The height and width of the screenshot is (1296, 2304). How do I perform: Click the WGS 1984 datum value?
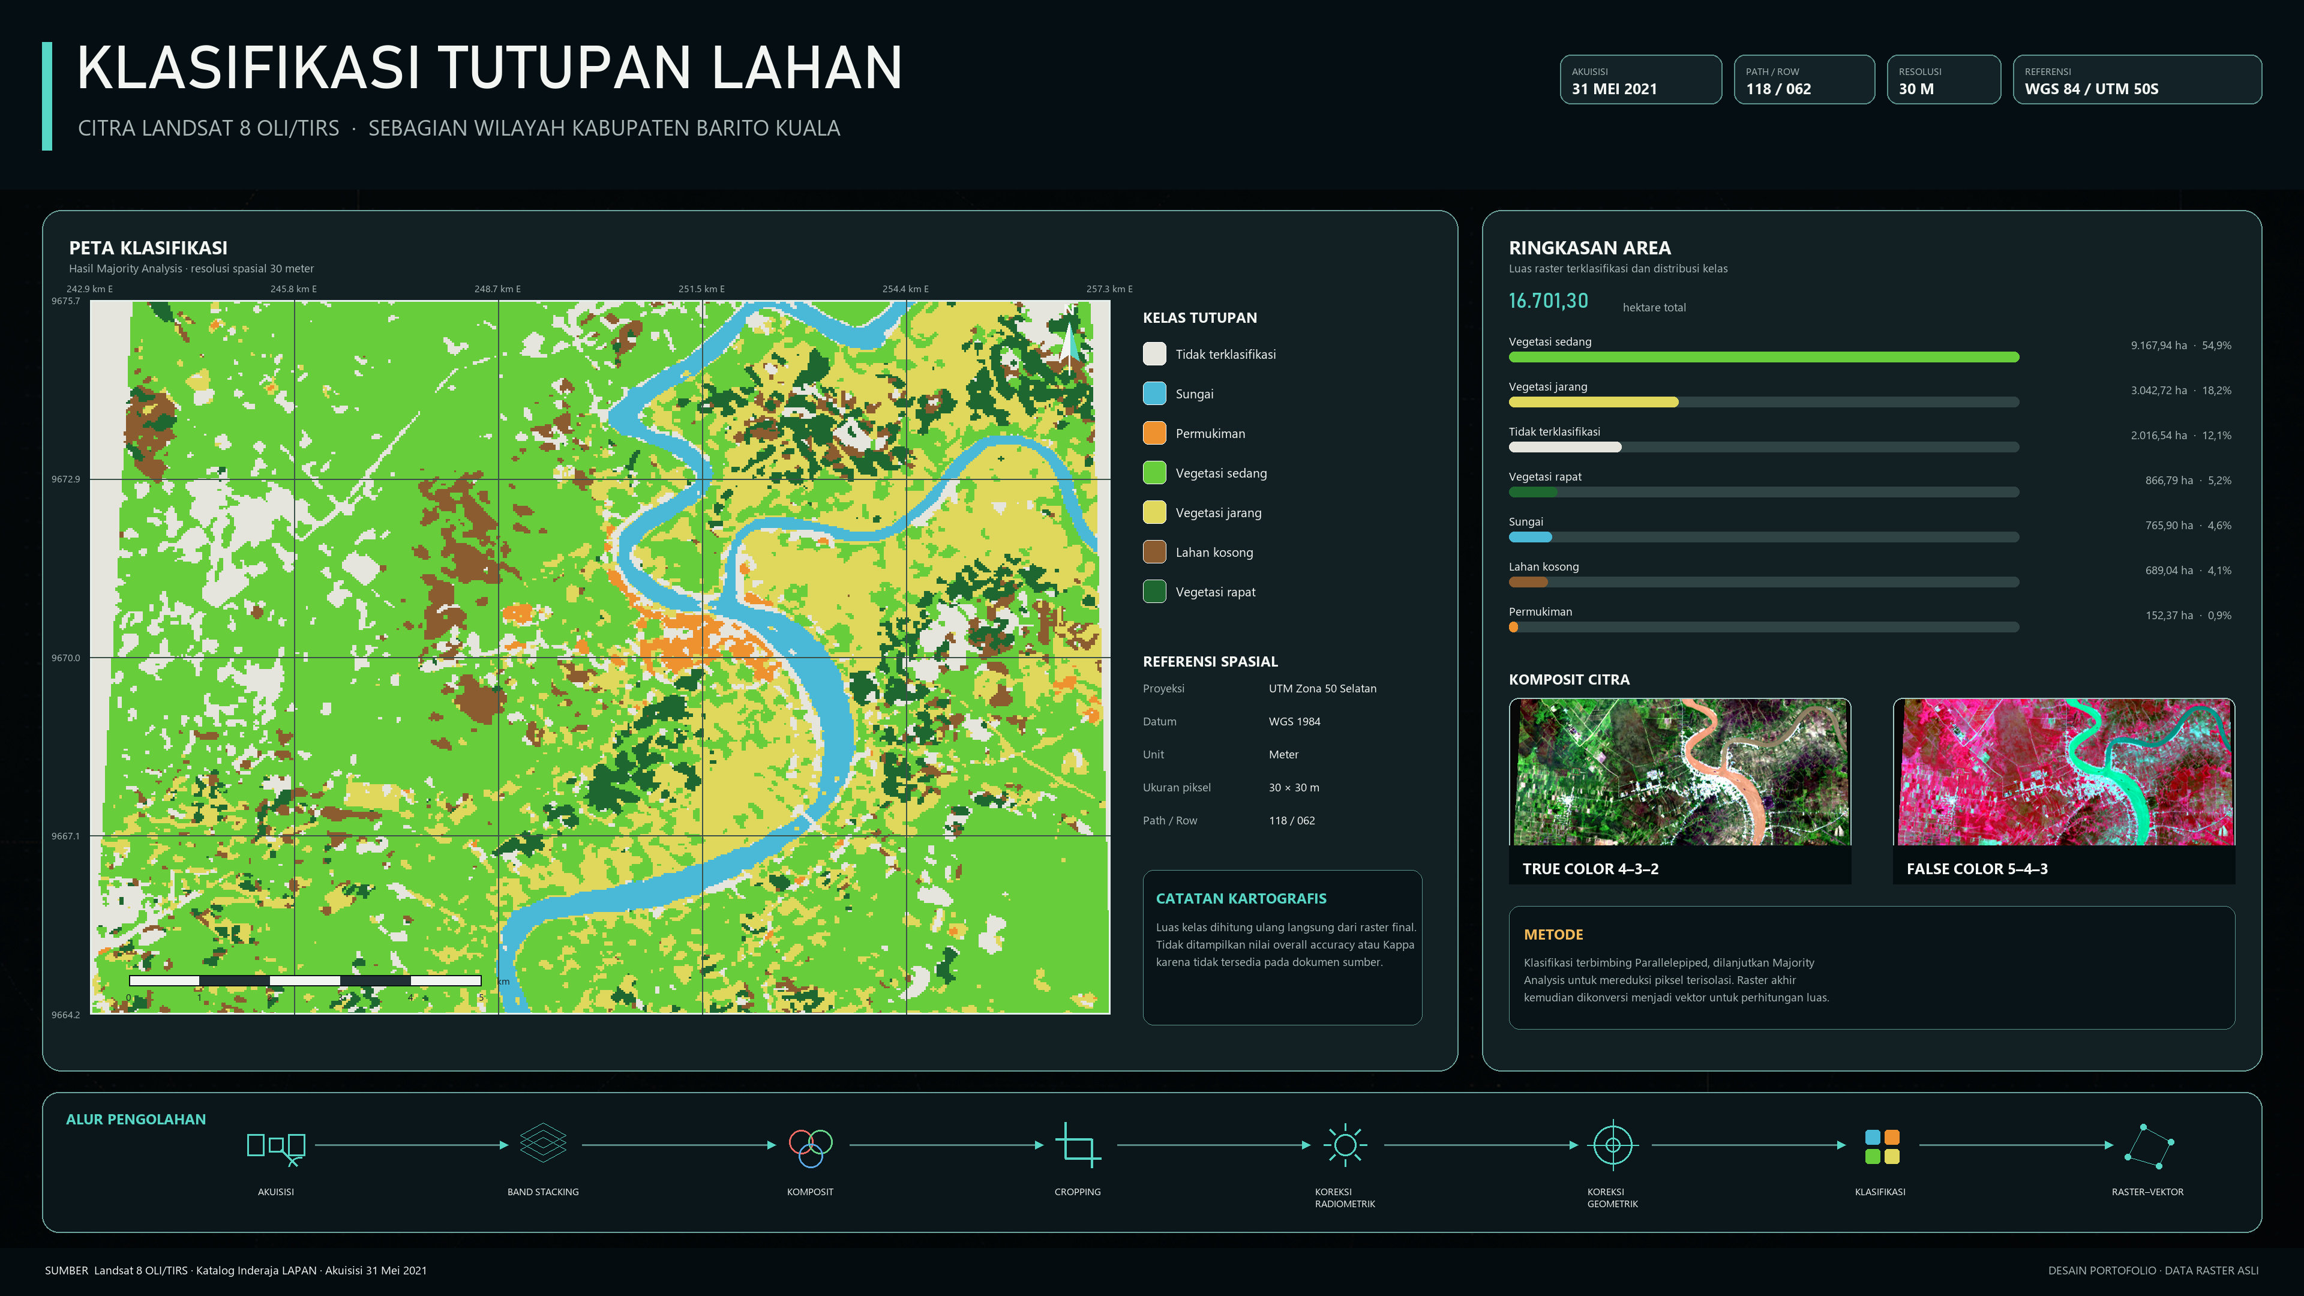click(x=1294, y=722)
